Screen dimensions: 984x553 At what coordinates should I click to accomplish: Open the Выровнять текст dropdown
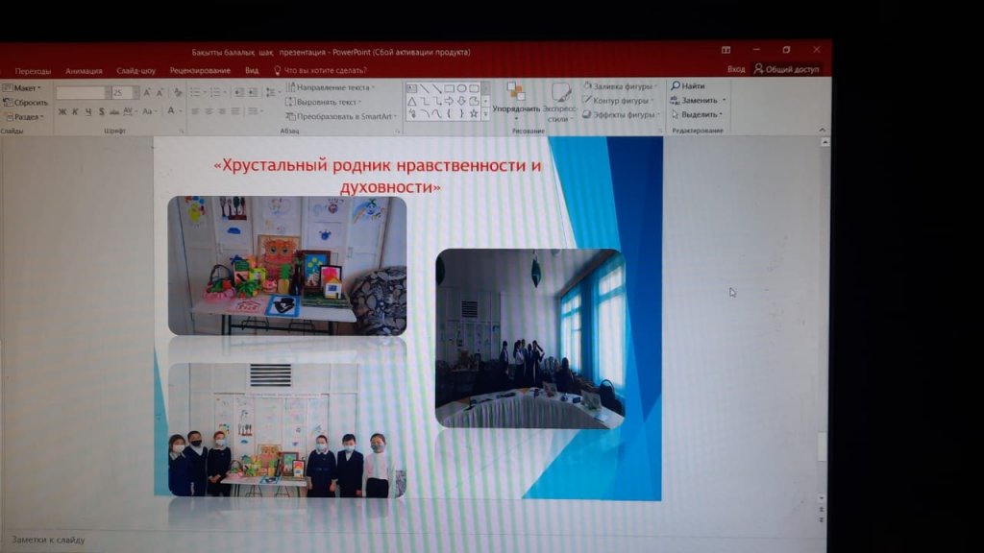[x=324, y=102]
